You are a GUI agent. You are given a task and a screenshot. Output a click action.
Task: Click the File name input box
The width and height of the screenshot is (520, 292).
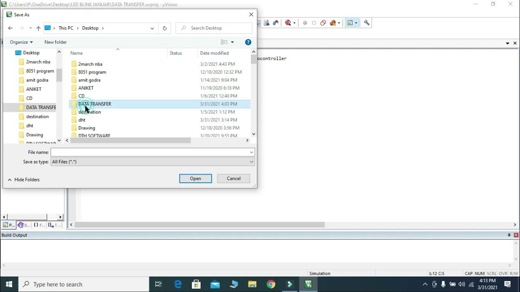[150, 152]
